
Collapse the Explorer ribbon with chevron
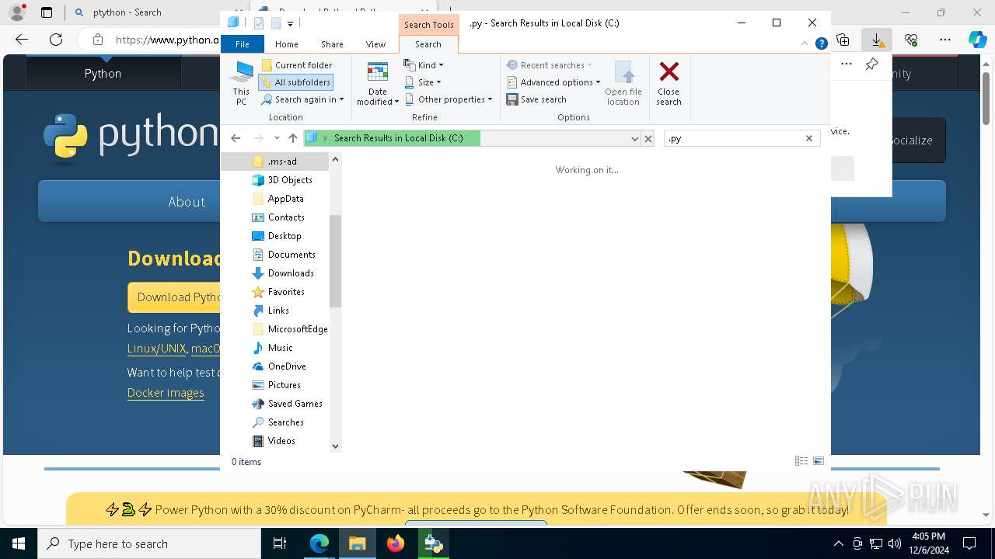coord(805,44)
